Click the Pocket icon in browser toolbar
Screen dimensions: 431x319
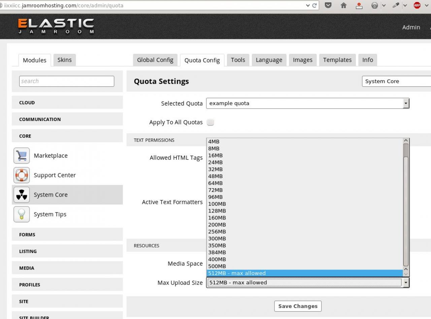point(328,5)
